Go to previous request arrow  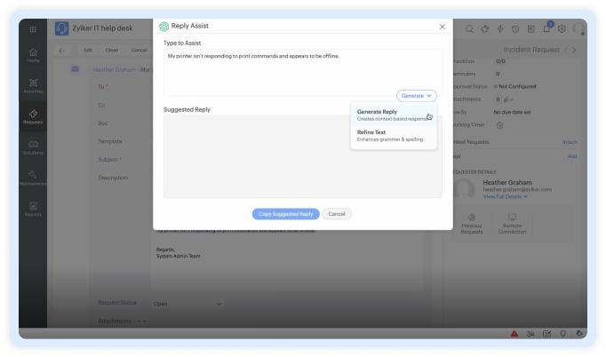566,51
